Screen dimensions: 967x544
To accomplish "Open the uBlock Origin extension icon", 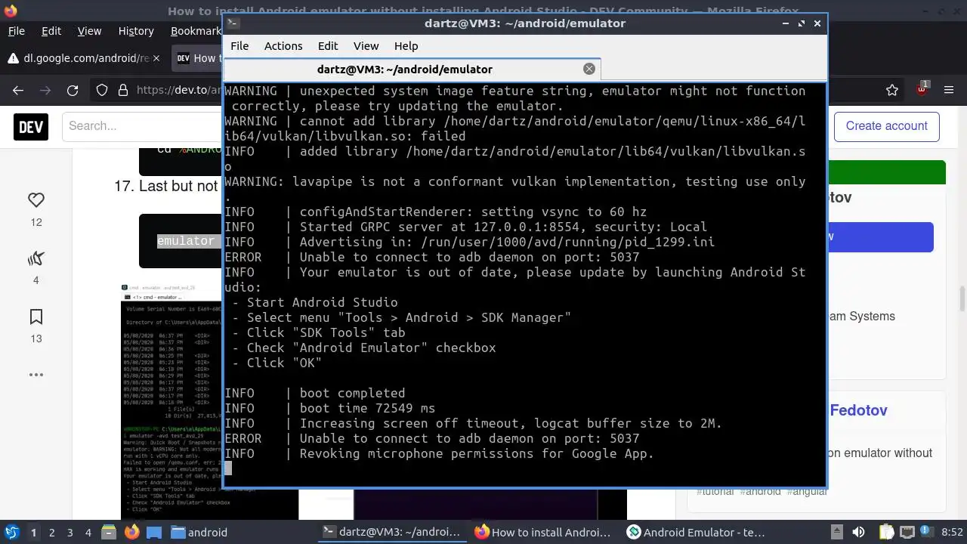I will [922, 89].
